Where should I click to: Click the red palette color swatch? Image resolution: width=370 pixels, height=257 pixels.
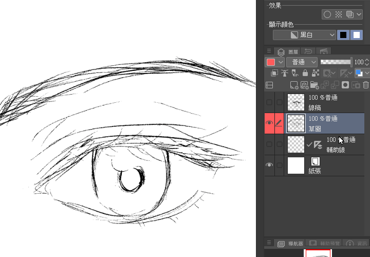click(x=271, y=62)
